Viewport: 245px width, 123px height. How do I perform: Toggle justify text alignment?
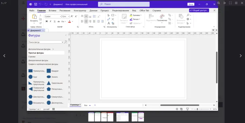coord(94,21)
